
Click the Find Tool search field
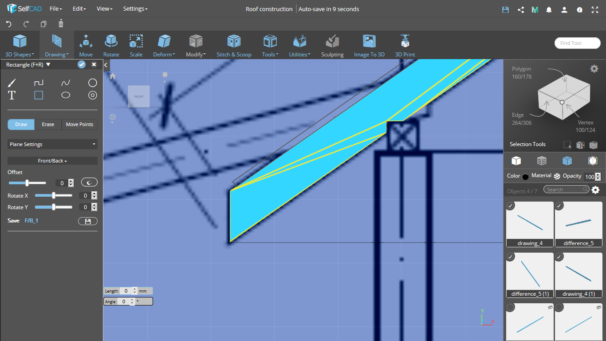pos(577,43)
